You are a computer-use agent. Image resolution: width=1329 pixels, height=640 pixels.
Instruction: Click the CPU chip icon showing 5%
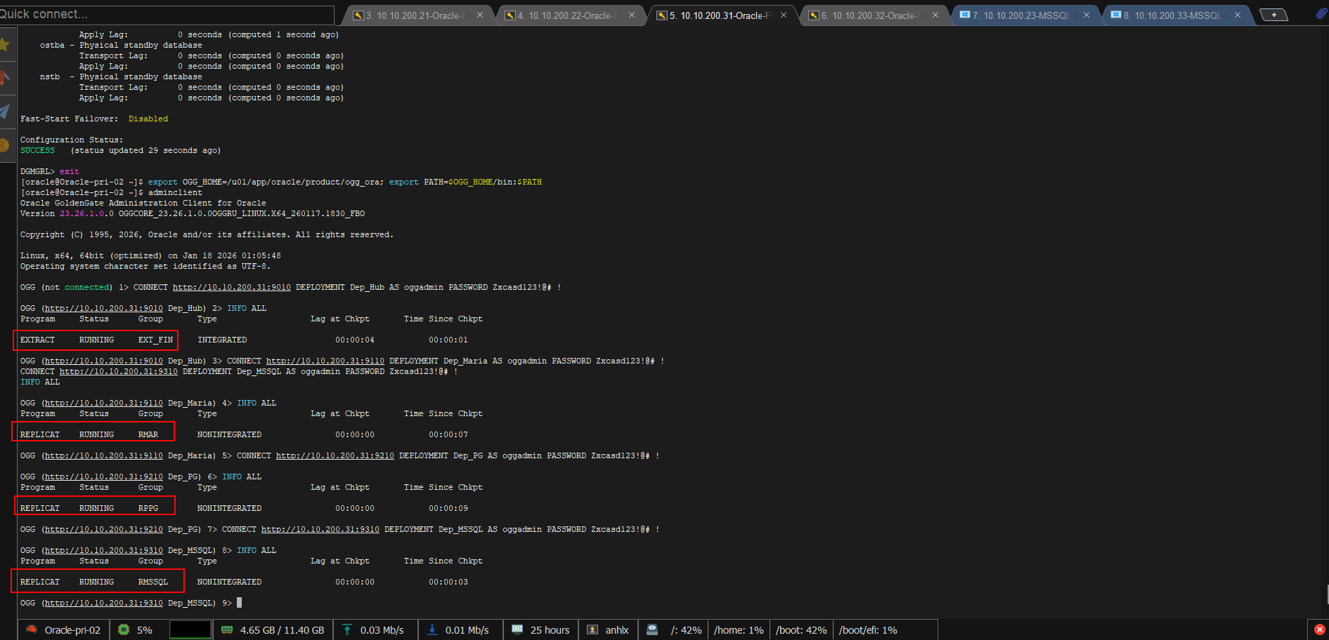(124, 629)
